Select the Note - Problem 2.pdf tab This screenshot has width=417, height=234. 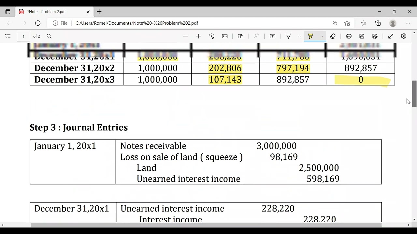[x=54, y=12]
